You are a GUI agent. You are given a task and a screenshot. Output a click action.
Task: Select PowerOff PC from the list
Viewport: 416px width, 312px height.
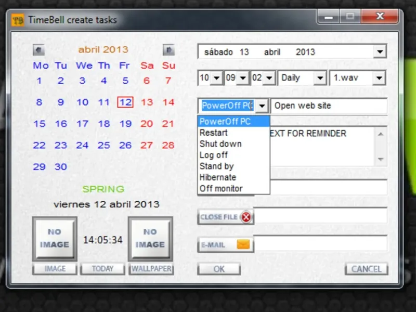[x=233, y=122]
